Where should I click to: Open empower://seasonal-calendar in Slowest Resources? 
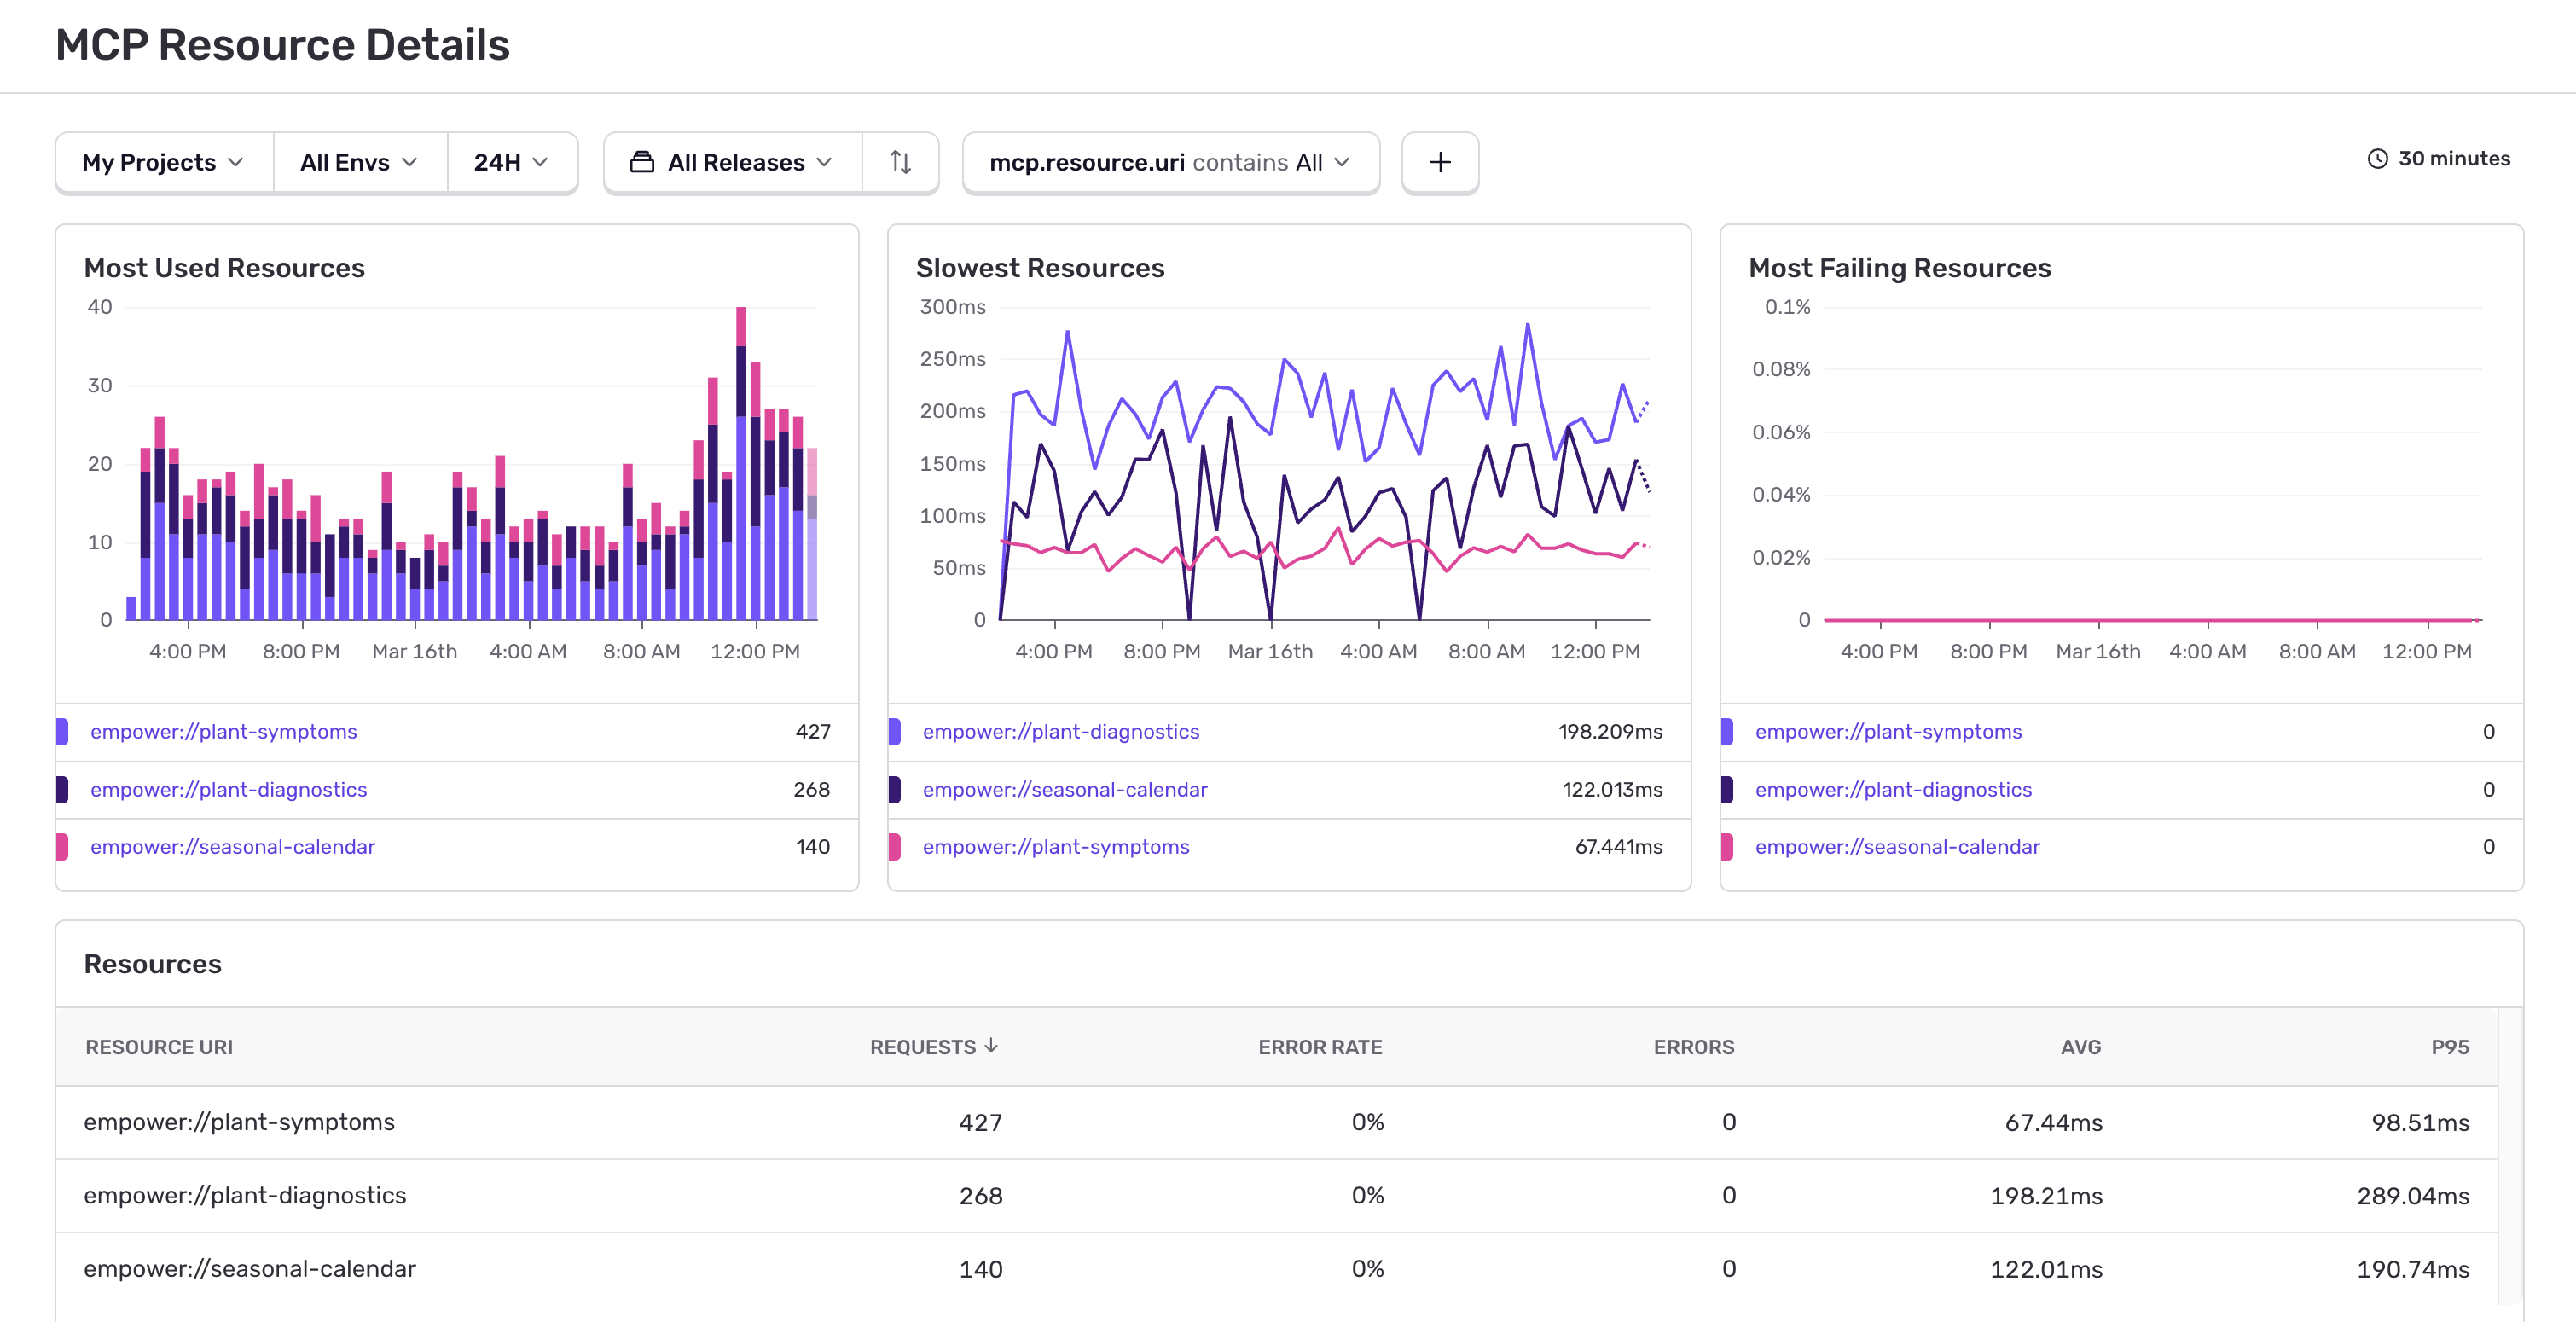(1065, 790)
